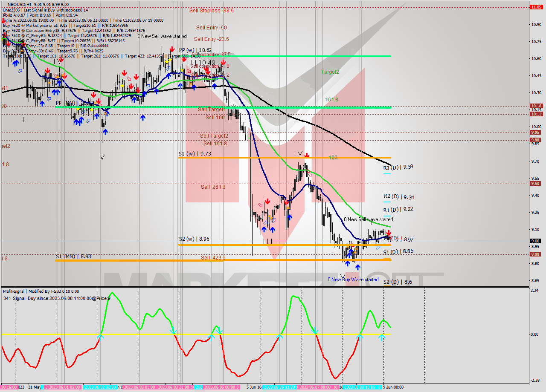Select the 'Sell Entry -23.6' label

211,39
